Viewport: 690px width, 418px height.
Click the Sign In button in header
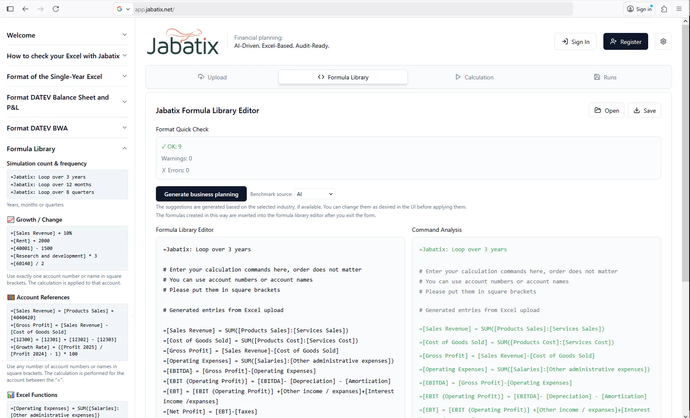click(575, 41)
